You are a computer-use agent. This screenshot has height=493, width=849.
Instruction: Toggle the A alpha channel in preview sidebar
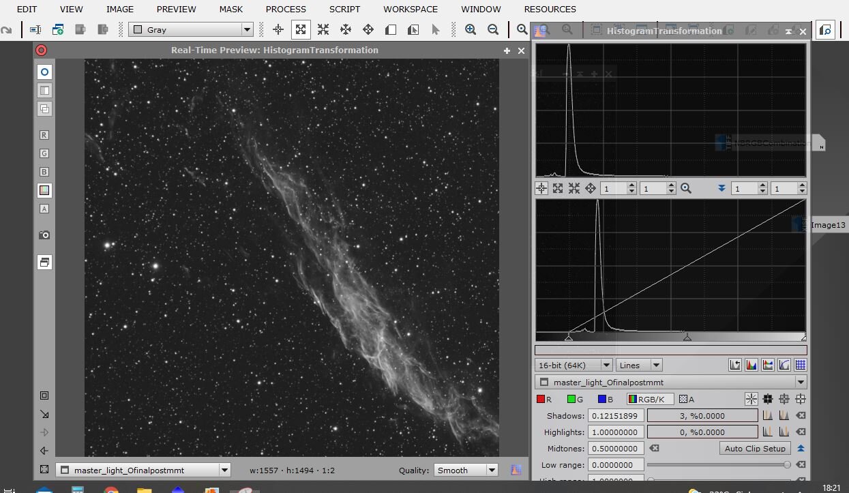[44, 209]
